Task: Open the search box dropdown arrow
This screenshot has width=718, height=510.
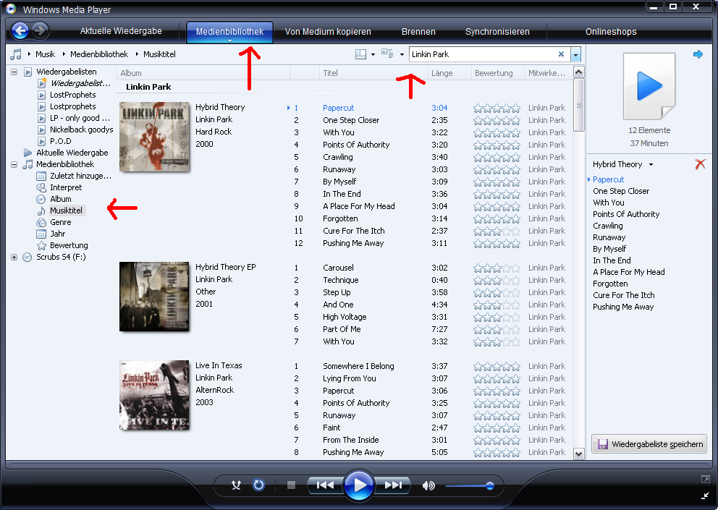Action: click(575, 54)
